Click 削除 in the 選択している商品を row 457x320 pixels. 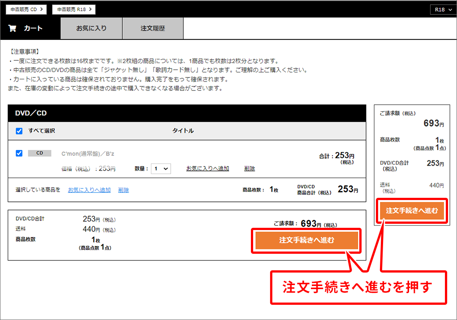point(124,190)
